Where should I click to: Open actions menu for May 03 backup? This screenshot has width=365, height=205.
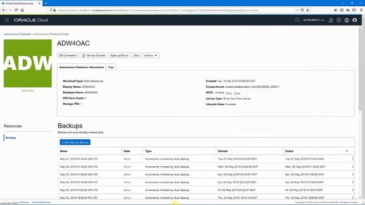coord(352,190)
